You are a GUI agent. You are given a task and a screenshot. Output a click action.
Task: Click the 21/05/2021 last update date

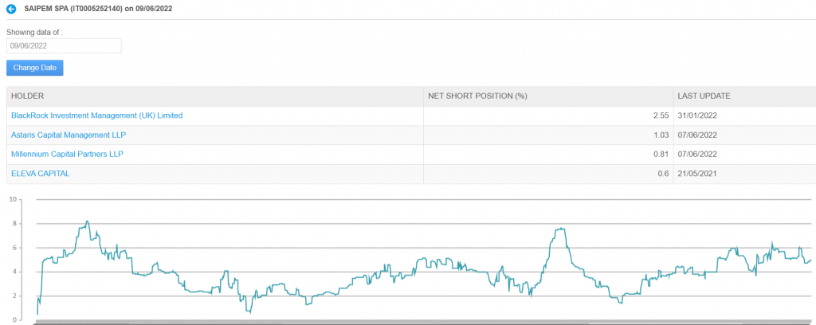697,174
